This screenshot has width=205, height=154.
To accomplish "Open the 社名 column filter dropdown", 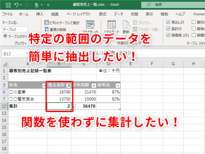I will point(44,86).
